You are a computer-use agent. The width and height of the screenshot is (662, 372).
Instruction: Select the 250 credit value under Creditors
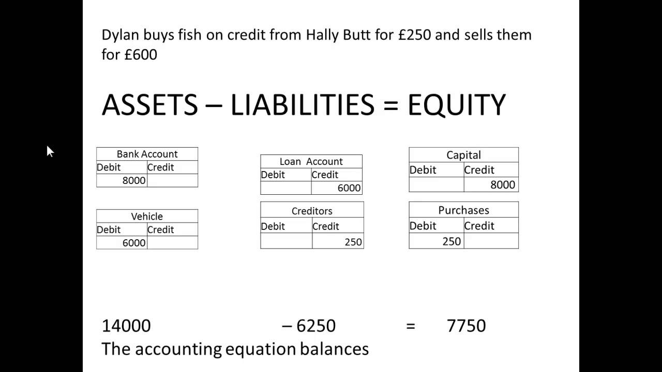[x=353, y=242]
